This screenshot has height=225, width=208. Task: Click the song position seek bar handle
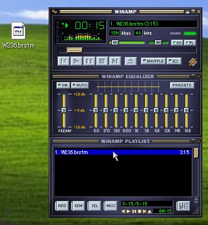(x=74, y=50)
